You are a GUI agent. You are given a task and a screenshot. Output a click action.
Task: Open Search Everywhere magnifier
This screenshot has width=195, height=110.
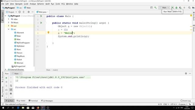coord(189,8)
